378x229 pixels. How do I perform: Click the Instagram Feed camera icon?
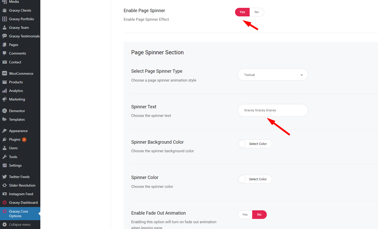click(x=5, y=194)
